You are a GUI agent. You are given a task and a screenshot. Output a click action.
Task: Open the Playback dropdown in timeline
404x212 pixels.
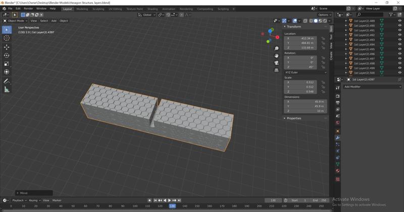click(19, 200)
